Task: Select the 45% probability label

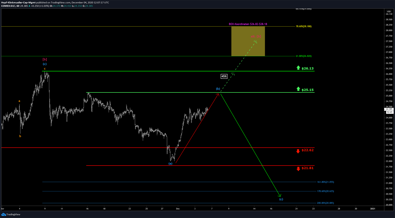Action: [x=224, y=76]
